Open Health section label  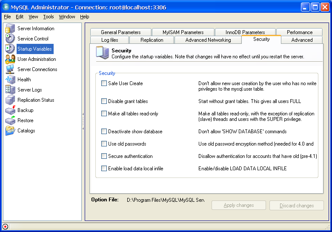24,79
